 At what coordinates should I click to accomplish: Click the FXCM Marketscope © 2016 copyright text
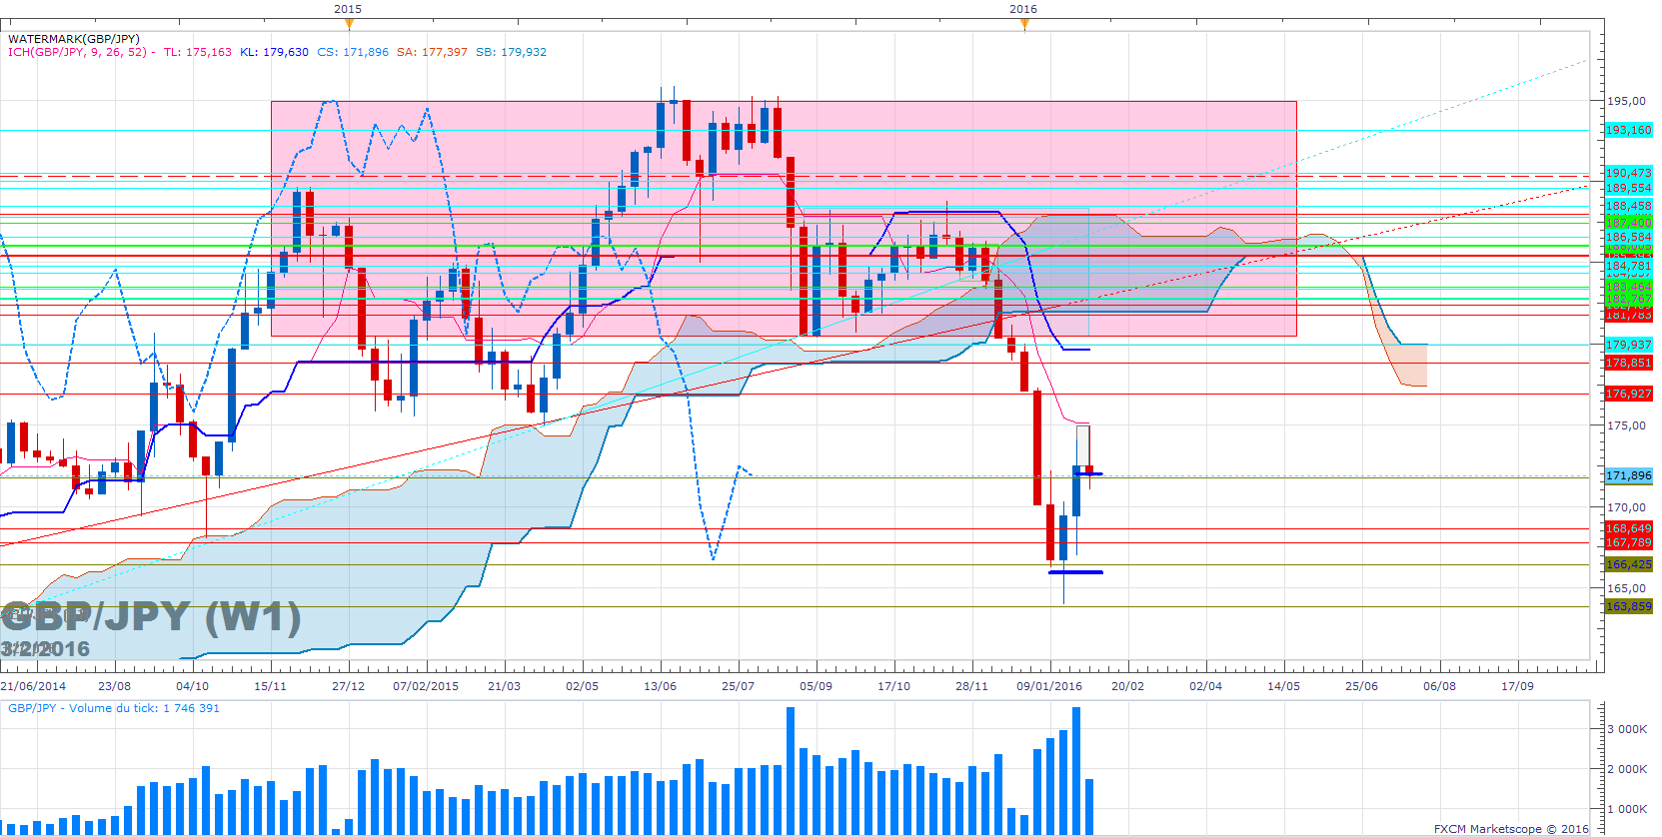1511,829
